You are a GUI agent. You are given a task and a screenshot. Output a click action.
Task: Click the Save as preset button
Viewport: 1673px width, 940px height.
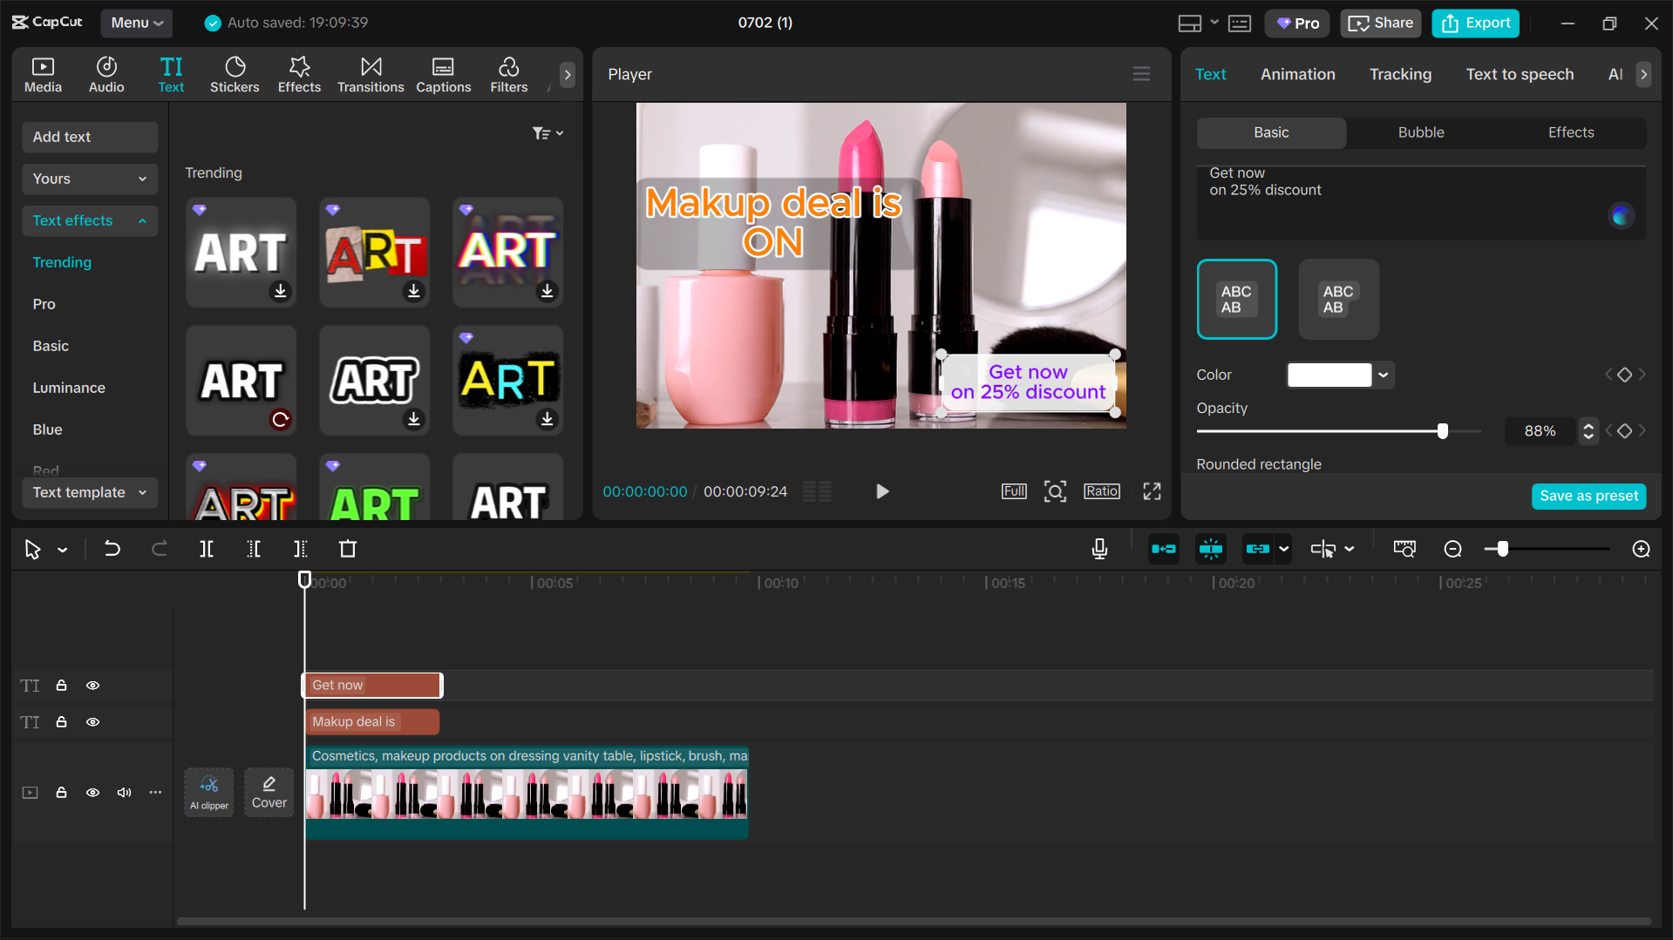click(x=1588, y=495)
